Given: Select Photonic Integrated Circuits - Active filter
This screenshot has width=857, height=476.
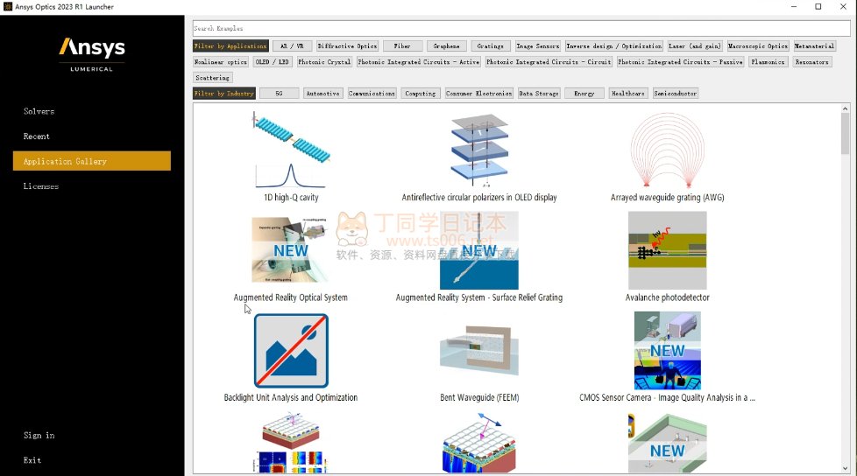Looking at the screenshot, I should tap(419, 61).
